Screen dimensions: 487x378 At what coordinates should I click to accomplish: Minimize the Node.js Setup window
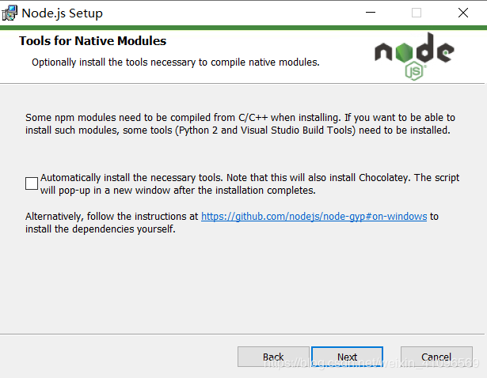[x=371, y=13]
